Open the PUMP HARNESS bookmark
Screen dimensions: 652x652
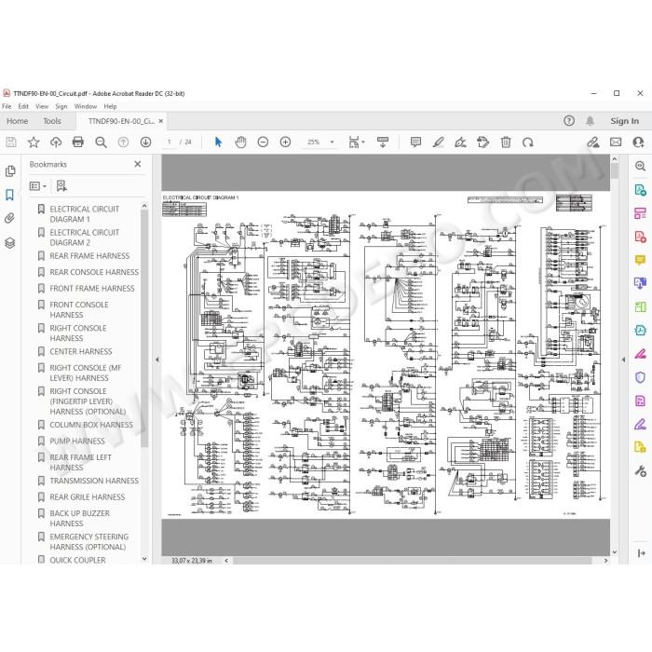tap(77, 441)
